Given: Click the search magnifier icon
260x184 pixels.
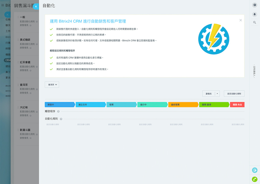Looking at the screenshot, I should click(255, 22).
